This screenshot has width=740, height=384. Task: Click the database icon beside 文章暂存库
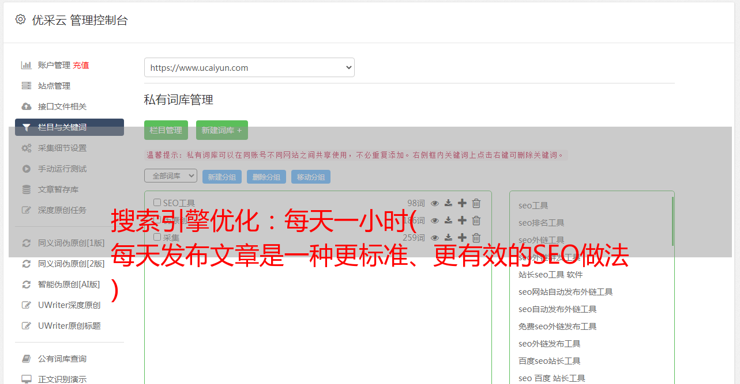pyautogui.click(x=26, y=189)
